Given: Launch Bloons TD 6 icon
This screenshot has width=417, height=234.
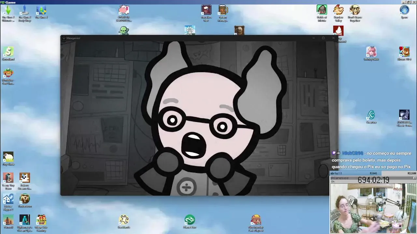Looking at the screenshot, I should pos(404,54).
